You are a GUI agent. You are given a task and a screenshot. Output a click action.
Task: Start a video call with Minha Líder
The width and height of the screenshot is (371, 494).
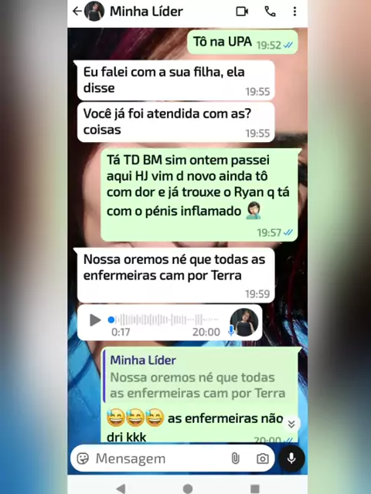tap(242, 12)
